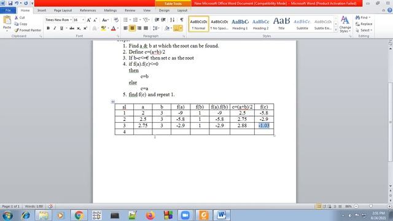The image size is (393, 221).
Task: Toggle Underline formatting
Action: pos(61,28)
